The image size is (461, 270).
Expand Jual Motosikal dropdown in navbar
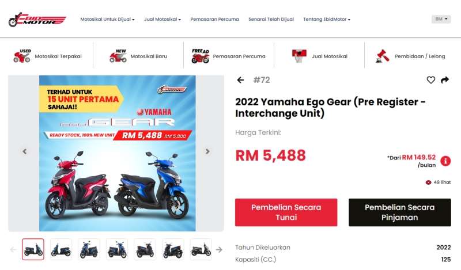163,20
